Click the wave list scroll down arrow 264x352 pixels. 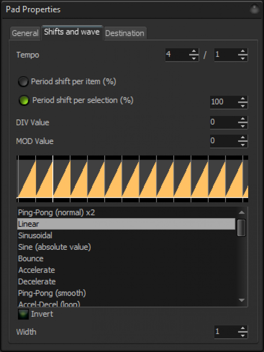click(x=242, y=300)
